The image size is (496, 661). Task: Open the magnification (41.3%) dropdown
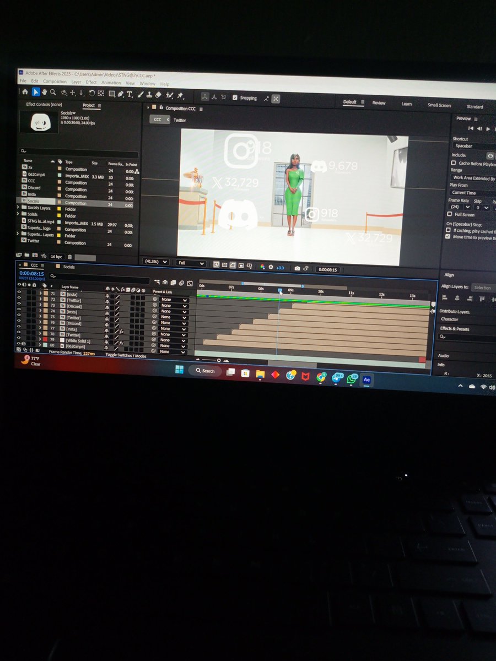(x=157, y=262)
